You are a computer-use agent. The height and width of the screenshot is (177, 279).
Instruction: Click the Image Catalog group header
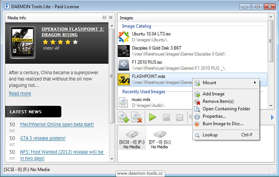tap(137, 26)
